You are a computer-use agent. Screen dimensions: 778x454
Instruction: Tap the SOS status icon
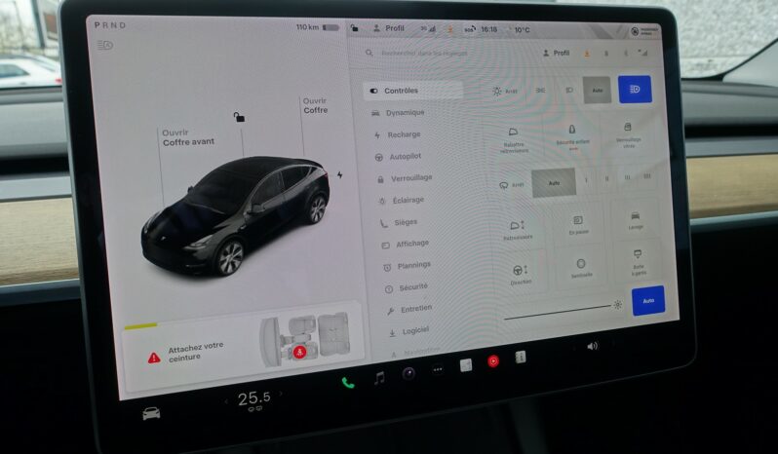[470, 29]
